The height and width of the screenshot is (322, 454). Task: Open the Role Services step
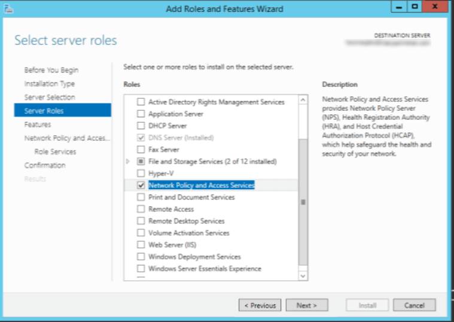point(55,151)
